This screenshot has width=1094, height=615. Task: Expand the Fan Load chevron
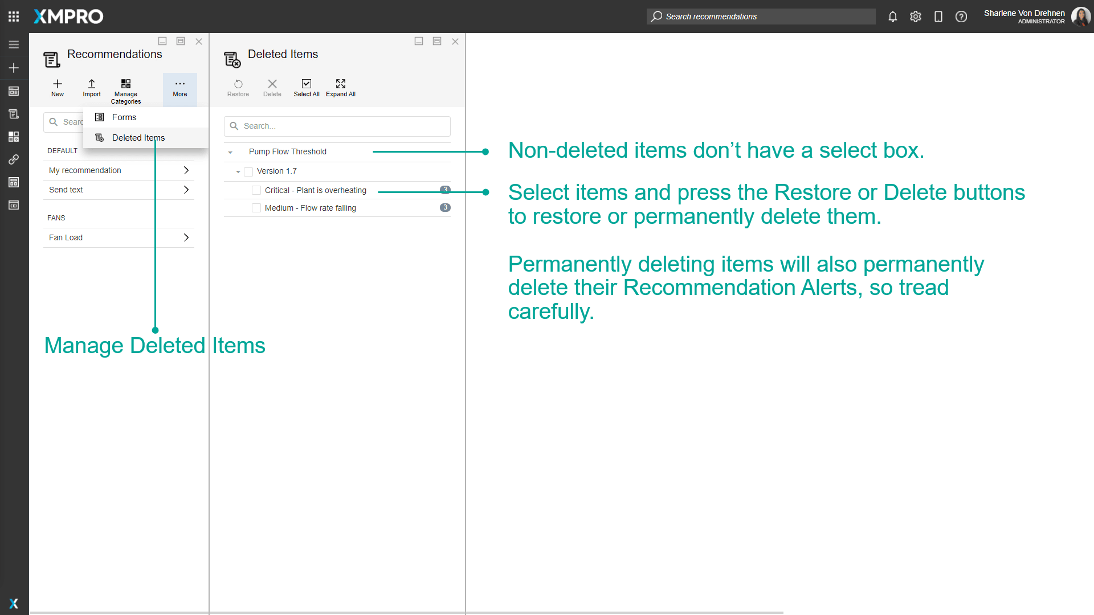click(186, 237)
